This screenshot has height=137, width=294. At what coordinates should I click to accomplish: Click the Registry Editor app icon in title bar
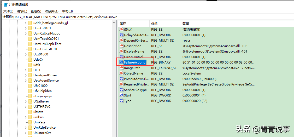click(6, 5)
